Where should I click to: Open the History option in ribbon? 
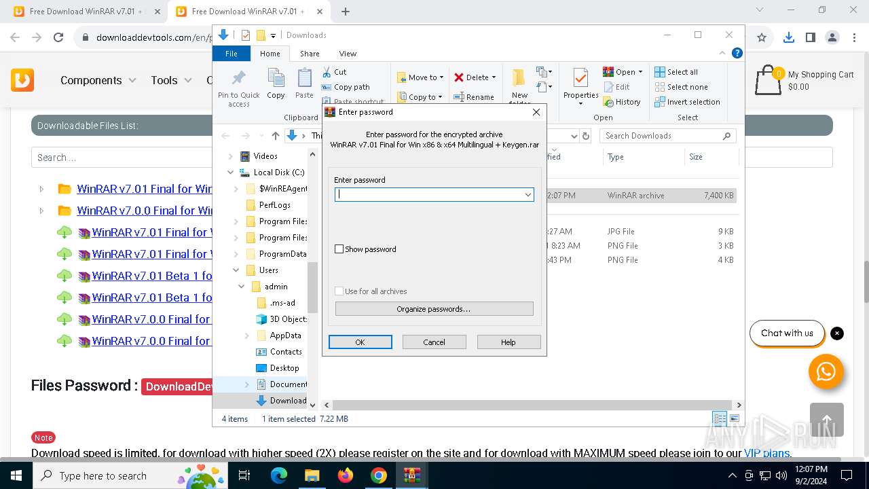[621, 102]
